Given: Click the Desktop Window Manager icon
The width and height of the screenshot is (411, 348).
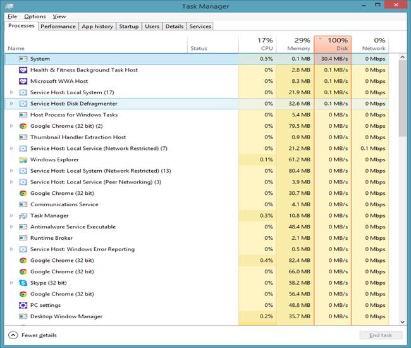Looking at the screenshot, I should click(x=23, y=316).
